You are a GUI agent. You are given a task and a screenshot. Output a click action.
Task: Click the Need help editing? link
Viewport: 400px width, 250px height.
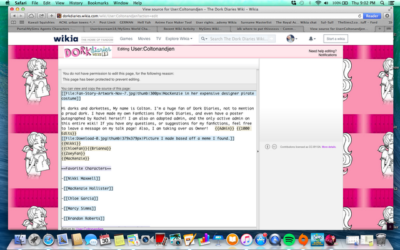[322, 51]
